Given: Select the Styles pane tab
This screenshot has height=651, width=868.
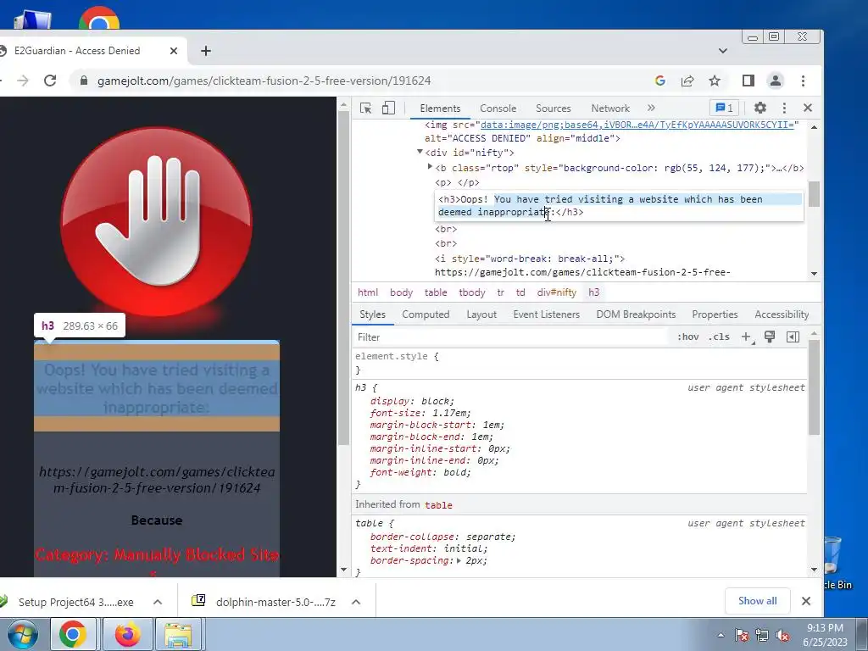Looking at the screenshot, I should coord(373,314).
